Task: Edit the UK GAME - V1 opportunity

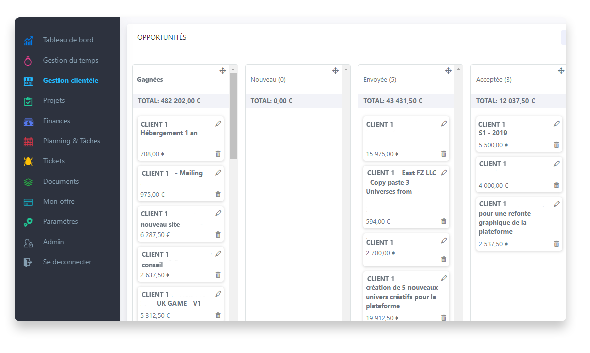Action: tap(218, 294)
